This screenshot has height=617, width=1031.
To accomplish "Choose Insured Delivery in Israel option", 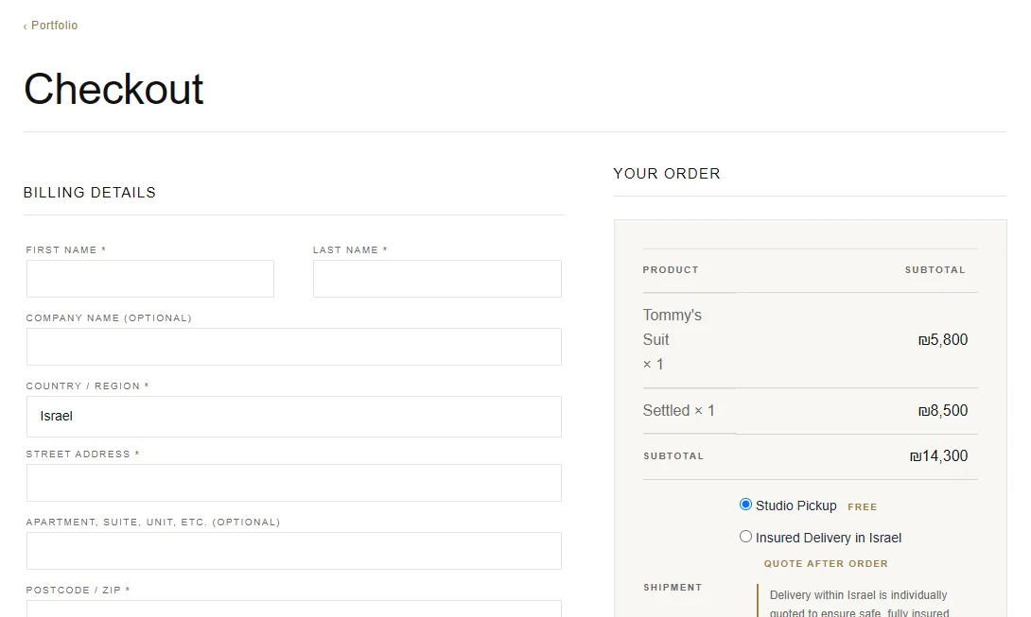I will pos(745,537).
